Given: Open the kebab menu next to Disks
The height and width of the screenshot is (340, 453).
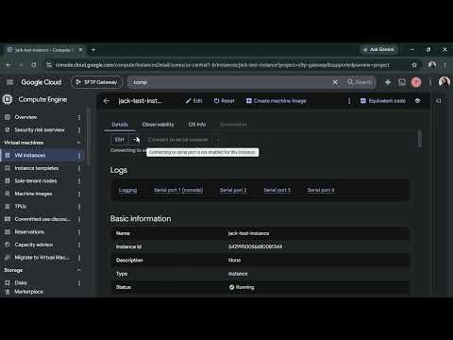Looking at the screenshot, I should pyautogui.click(x=79, y=283).
